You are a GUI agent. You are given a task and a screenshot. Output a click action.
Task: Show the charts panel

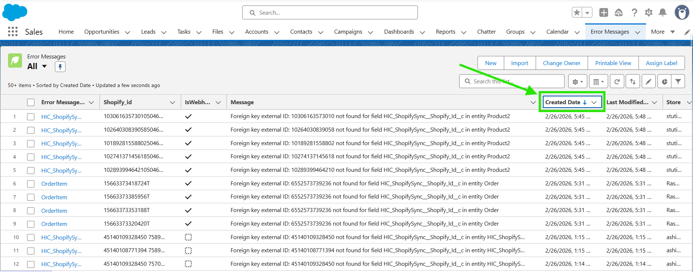click(x=664, y=82)
